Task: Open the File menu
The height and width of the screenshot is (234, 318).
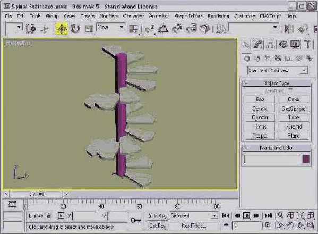Action: tap(8, 16)
